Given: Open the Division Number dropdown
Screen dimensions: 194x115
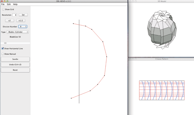Looking at the screenshot, I should (x=23, y=26).
